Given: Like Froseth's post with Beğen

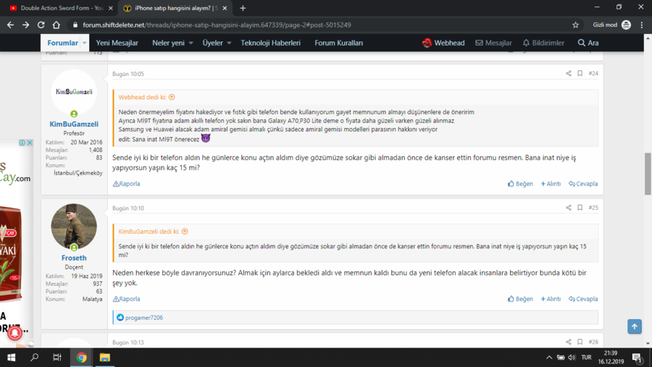Looking at the screenshot, I should click(520, 299).
